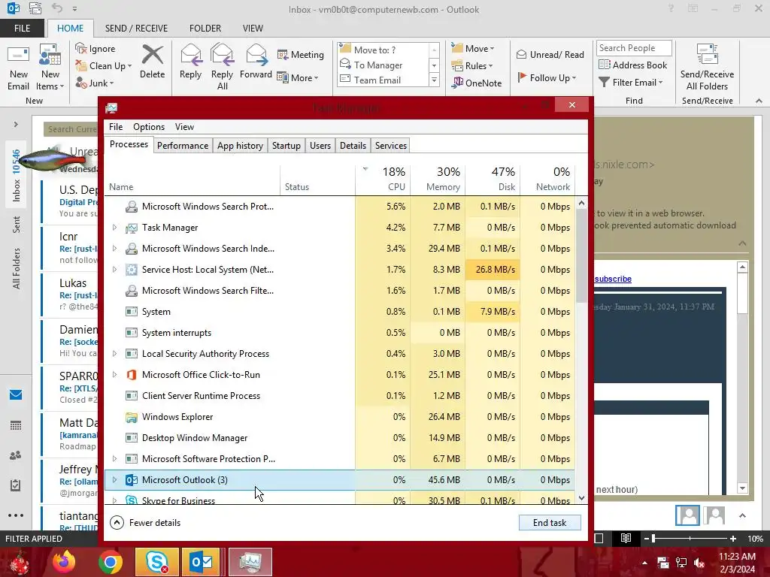Viewport: 770px width, 577px height.
Task: Click the subscribe link in email
Action: (613, 279)
